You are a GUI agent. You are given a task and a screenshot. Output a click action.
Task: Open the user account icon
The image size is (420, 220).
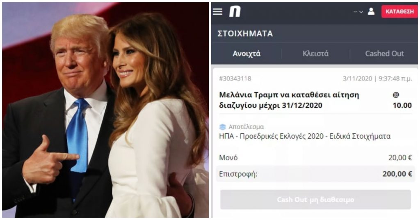[x=371, y=11]
